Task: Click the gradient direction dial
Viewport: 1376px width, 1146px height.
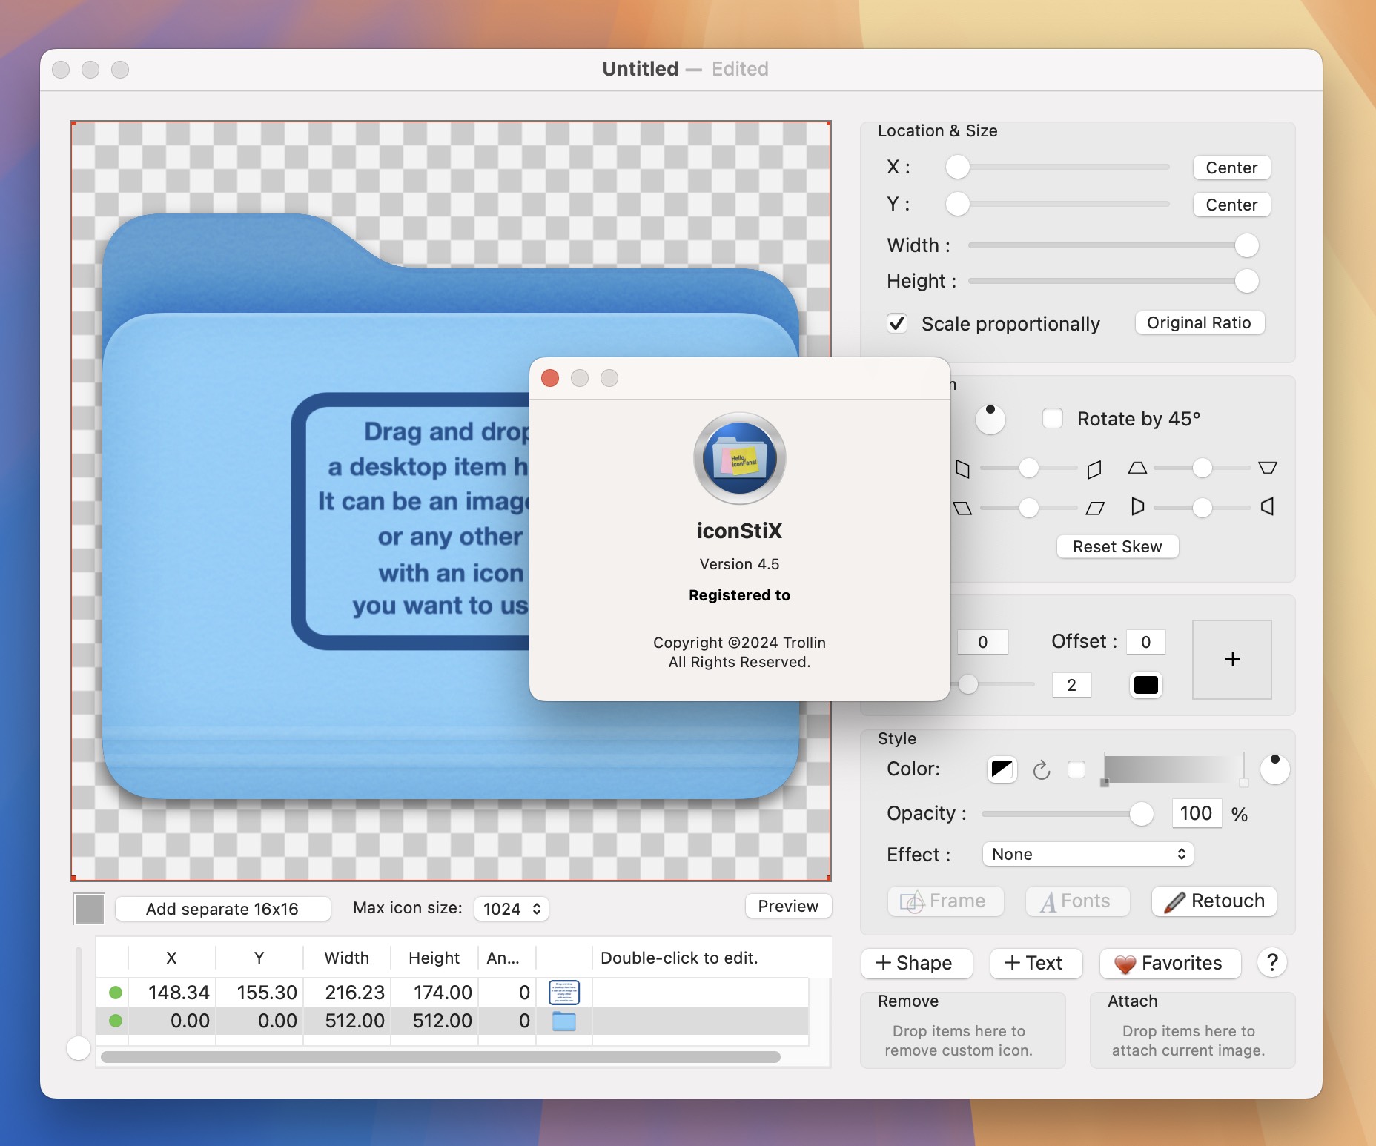Action: coord(1274,769)
